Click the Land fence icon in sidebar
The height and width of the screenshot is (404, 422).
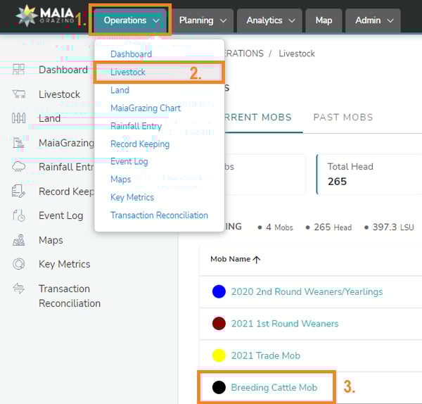19,118
